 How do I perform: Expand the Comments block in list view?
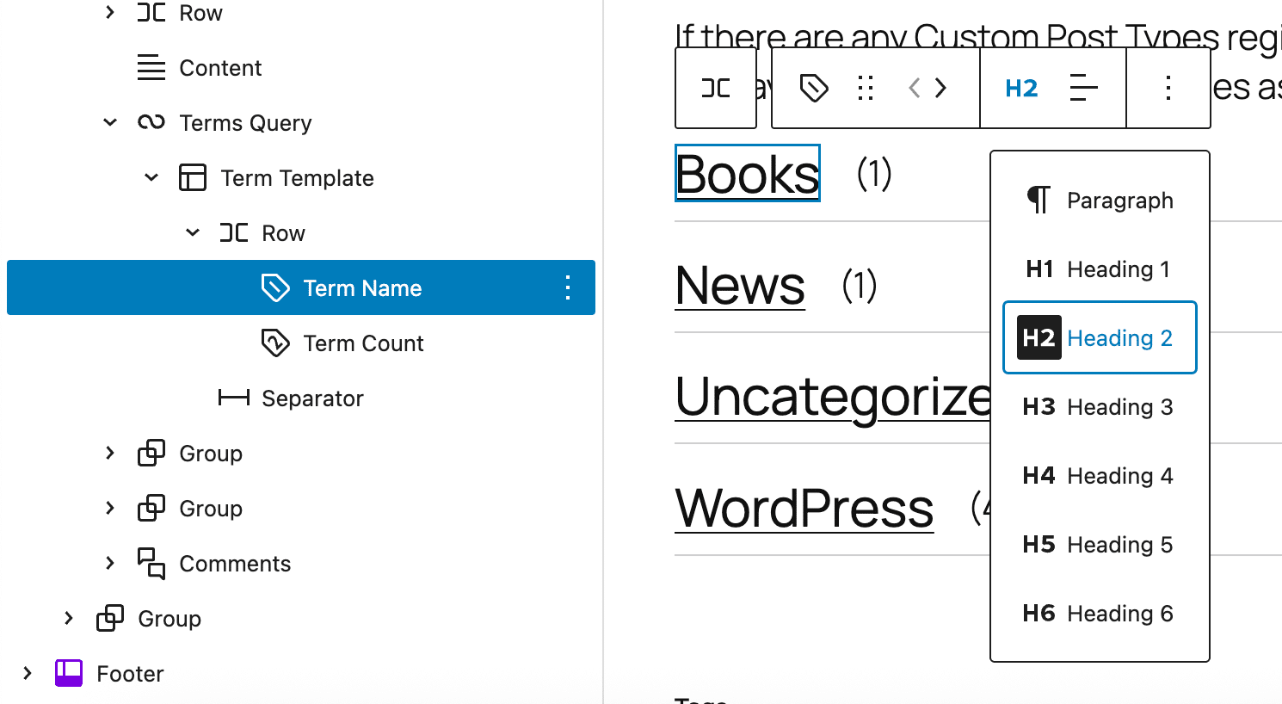tap(109, 563)
